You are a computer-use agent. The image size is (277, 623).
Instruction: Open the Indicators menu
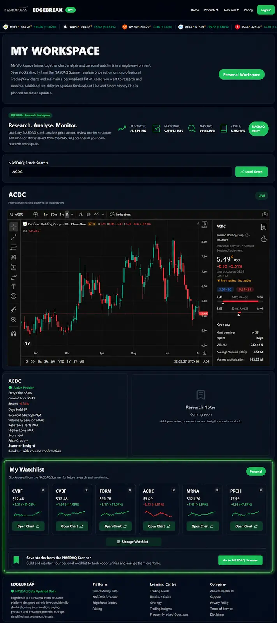tap(120, 214)
